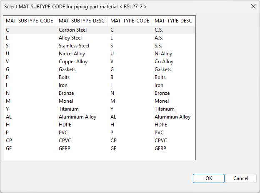Screen dimensions: 260x193
Task: Select the Monel row
Action: 65,101
